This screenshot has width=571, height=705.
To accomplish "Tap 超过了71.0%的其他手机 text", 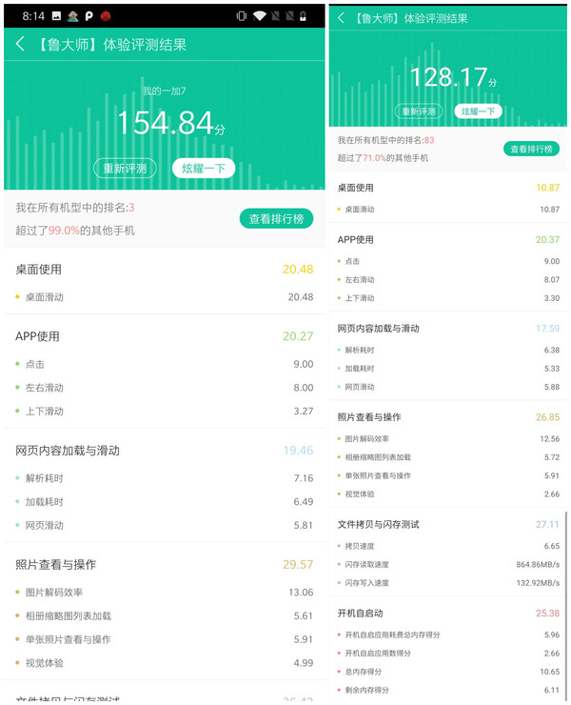I will (x=383, y=158).
